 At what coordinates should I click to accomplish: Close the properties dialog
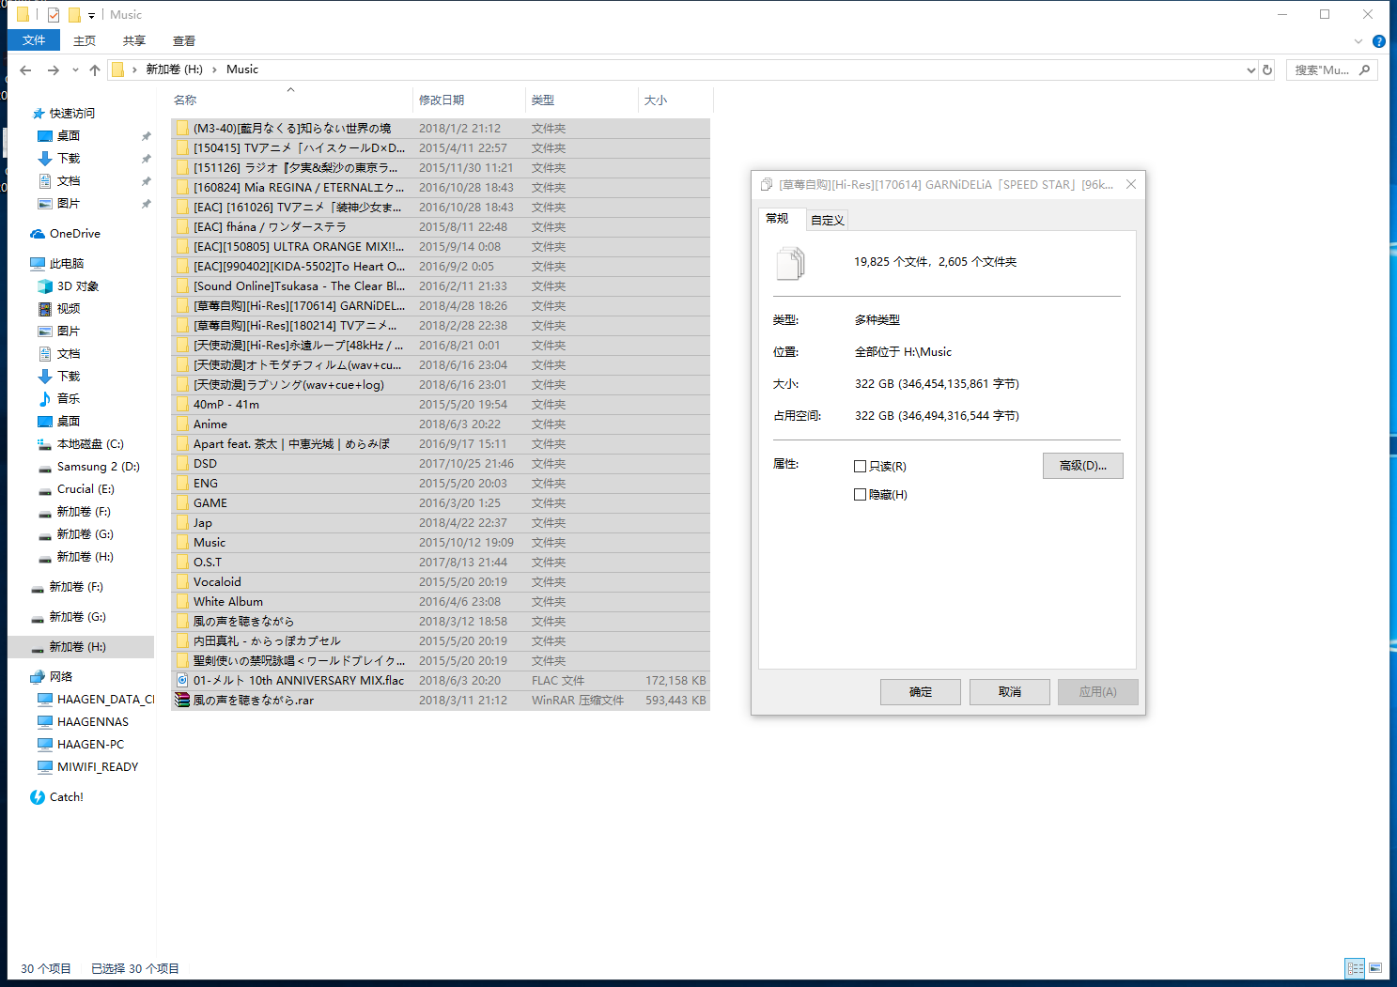click(1131, 184)
